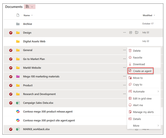Image resolution: width=166 pixels, height=138 pixels.
Task: Open the Digital Assets Web folder link
Action: click(x=34, y=41)
